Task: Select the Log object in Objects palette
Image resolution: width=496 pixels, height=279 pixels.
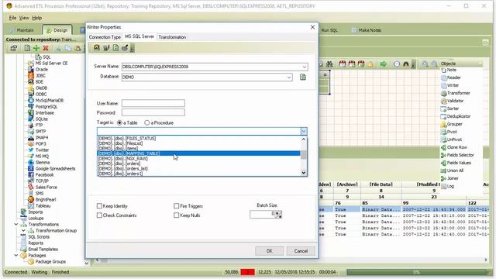Action: point(448,186)
